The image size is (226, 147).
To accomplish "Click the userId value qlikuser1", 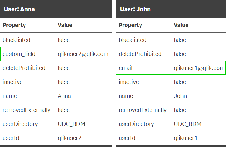I will [x=185, y=138].
